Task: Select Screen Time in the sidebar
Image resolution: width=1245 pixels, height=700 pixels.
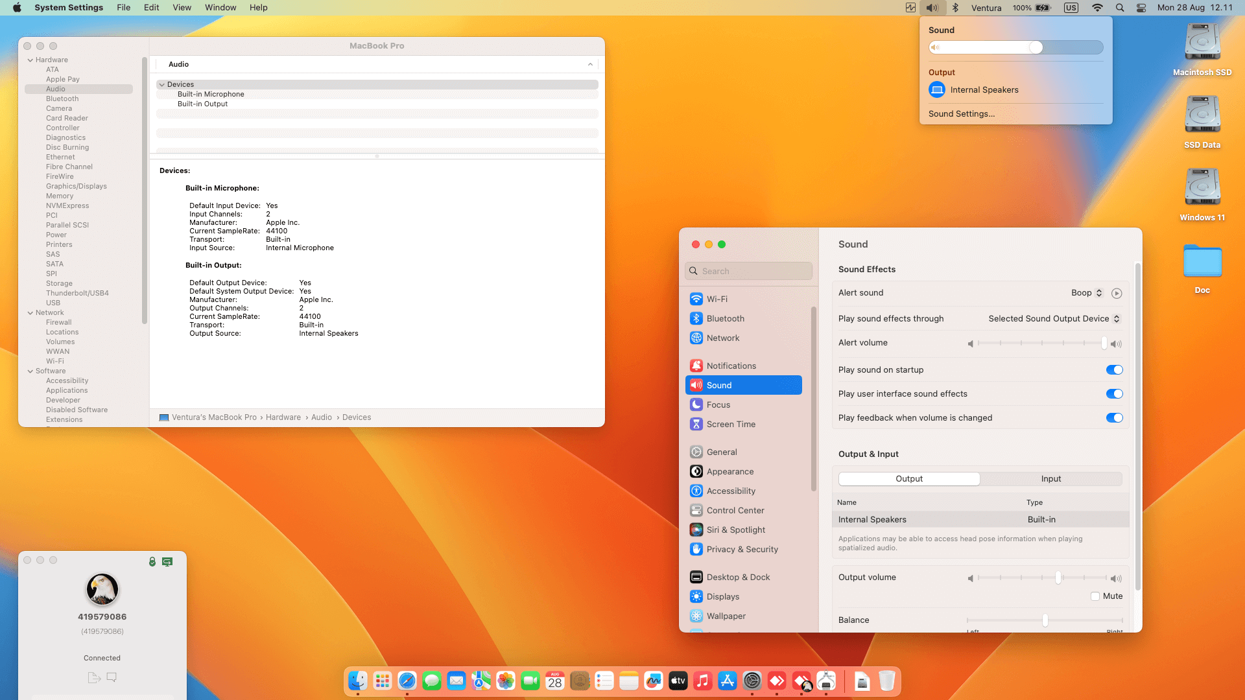Action: click(731, 424)
